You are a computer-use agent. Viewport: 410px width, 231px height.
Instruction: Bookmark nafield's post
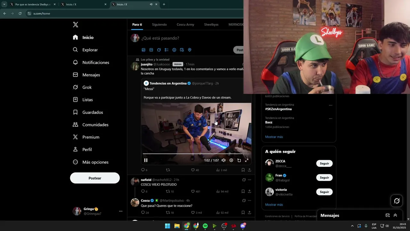[243, 191]
